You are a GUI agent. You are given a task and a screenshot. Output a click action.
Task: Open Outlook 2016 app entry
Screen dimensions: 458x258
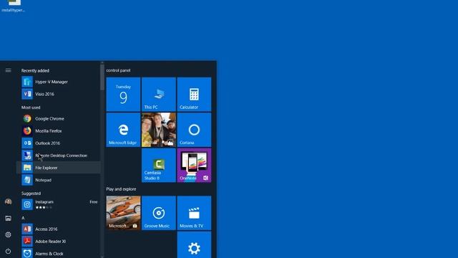[59, 143]
